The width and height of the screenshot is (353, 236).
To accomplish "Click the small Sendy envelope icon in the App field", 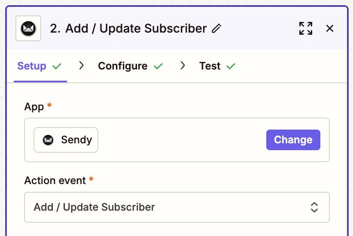I will (48, 140).
